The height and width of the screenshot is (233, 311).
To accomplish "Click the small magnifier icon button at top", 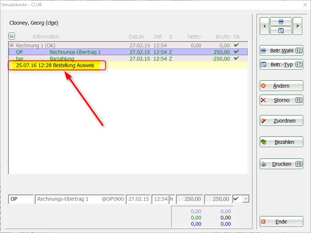I will pos(281,31).
